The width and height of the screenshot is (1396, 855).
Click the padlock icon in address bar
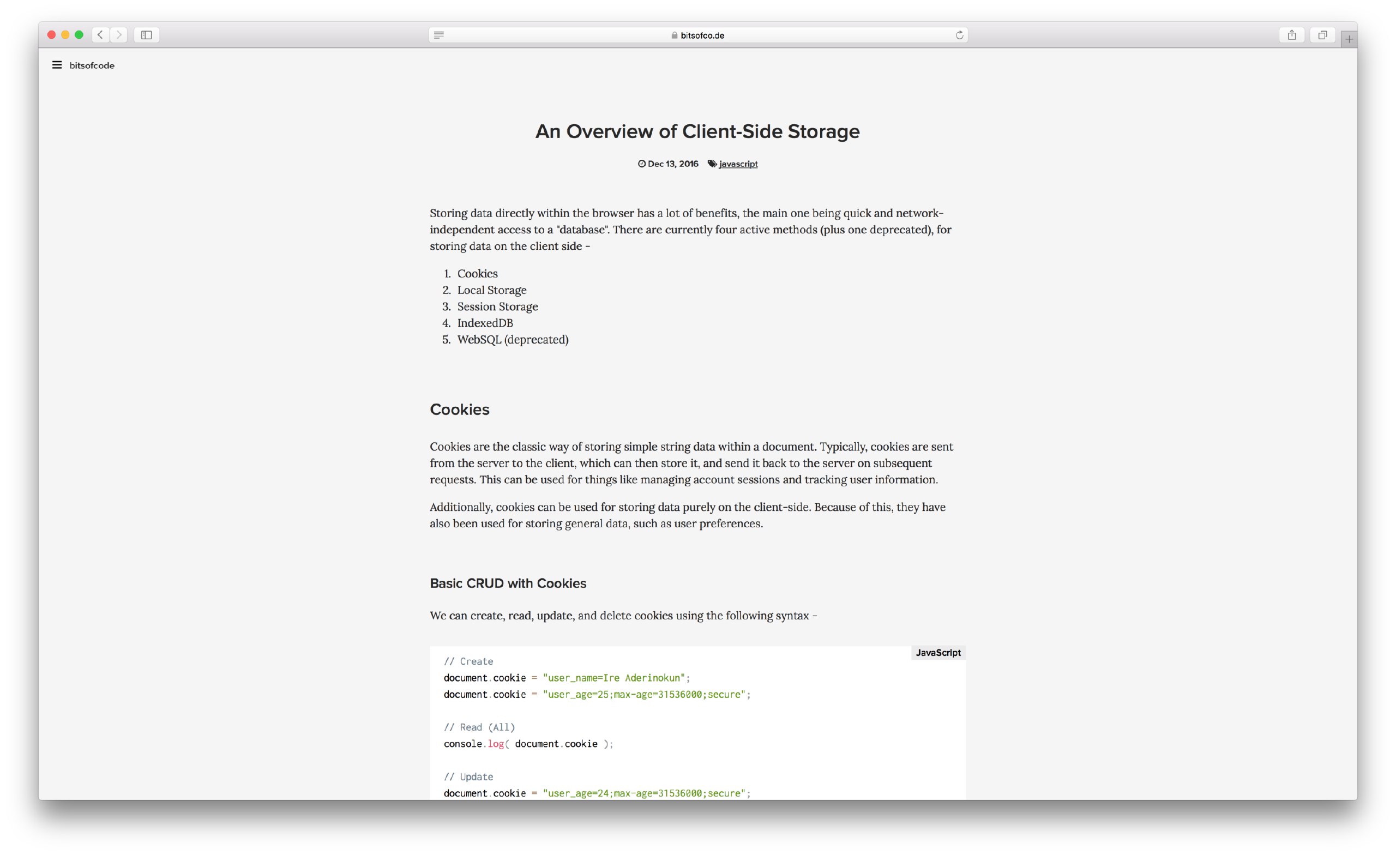674,35
